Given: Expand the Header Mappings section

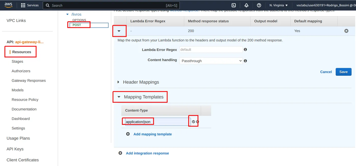Looking at the screenshot, I should click(118, 82).
